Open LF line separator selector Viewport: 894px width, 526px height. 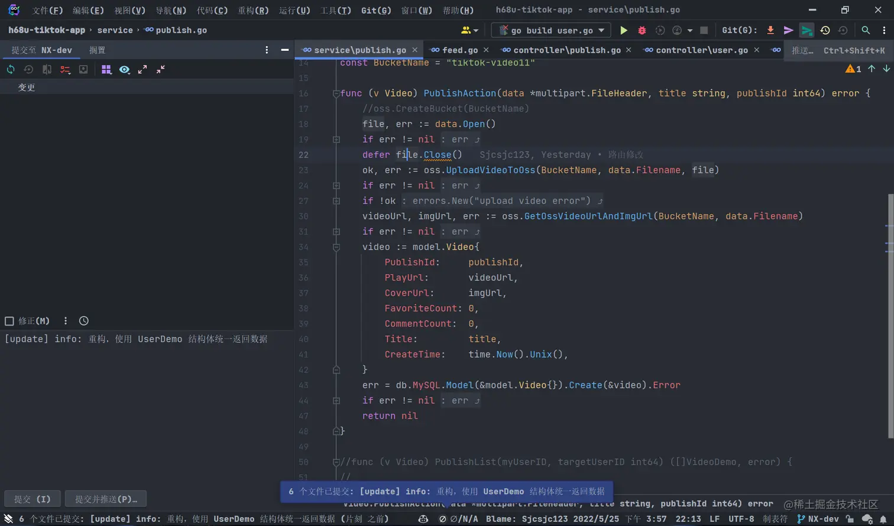[x=714, y=519]
